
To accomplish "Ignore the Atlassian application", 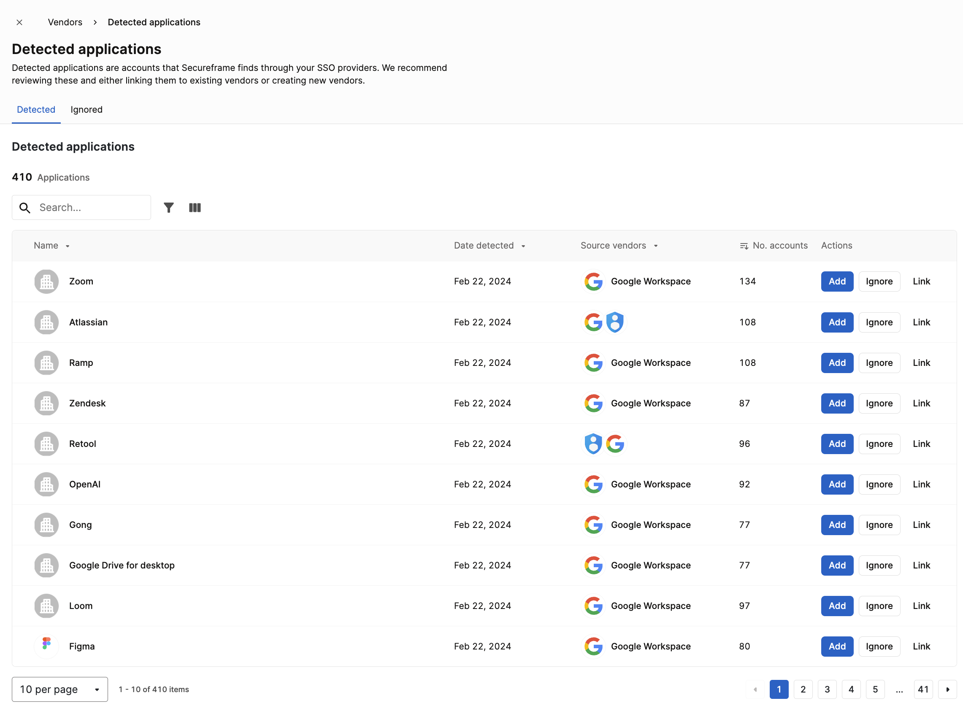I will click(879, 322).
